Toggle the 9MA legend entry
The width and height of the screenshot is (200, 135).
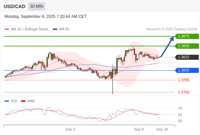tap(28, 101)
